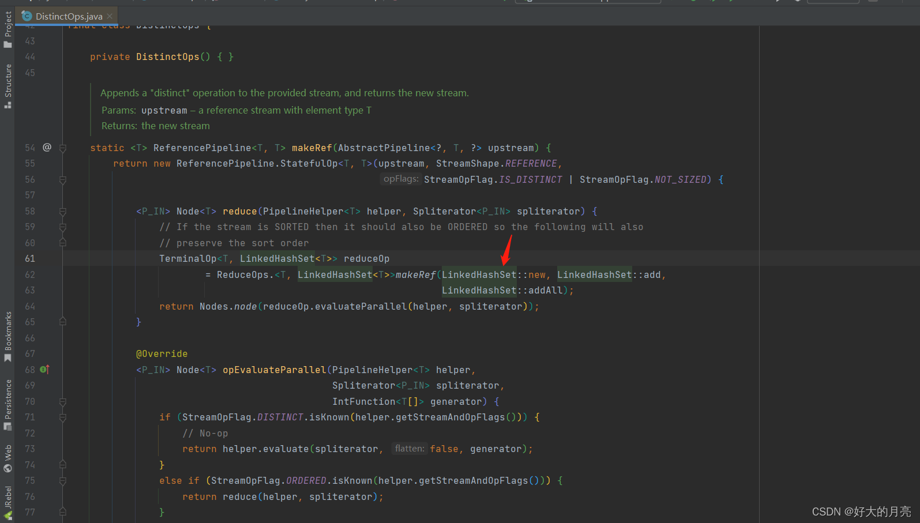Click the overriding-method gutter icon on line 68

pos(45,369)
